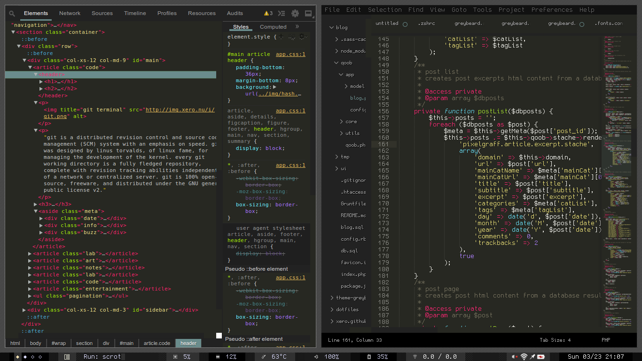
Task: Expand the core folder in sidebar
Action: coord(342,122)
